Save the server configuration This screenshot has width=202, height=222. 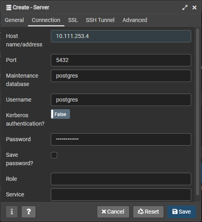pyautogui.click(x=182, y=212)
